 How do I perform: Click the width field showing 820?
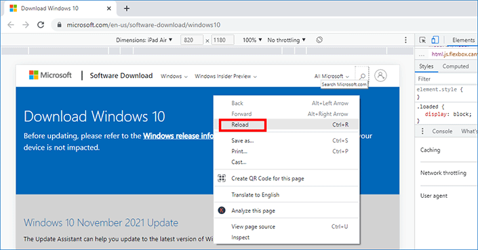coord(192,40)
